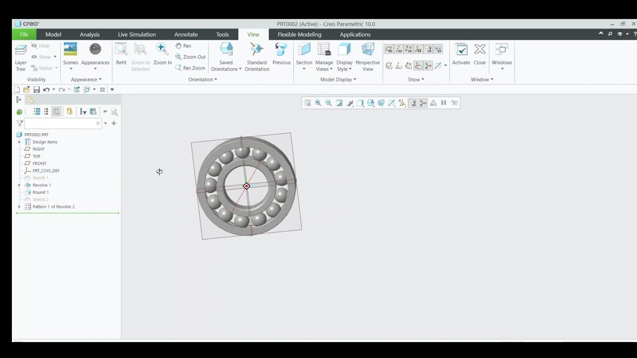Select the FRONT datum plane in tree
Screen dimensions: 637x358
coord(39,164)
